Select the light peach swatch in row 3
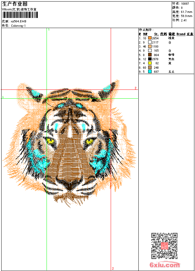195x271 pixels. tap(150, 46)
